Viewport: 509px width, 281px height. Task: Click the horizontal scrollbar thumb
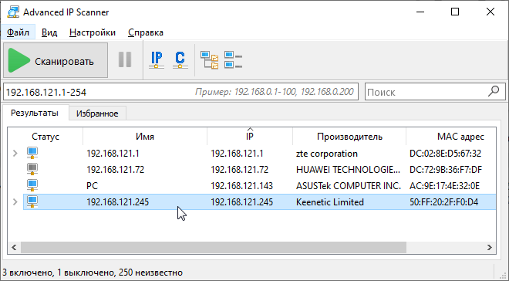tap(214, 247)
